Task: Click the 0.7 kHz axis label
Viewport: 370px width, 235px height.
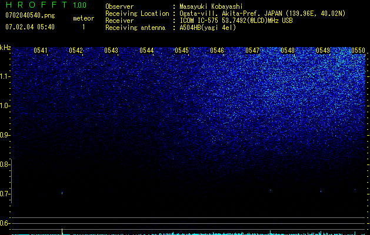Action: tap(5, 194)
